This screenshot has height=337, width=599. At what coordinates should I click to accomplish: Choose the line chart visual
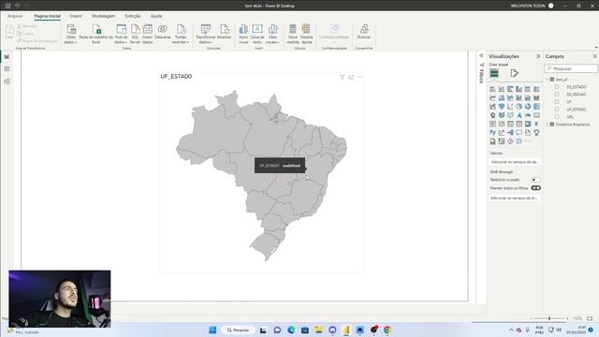point(493,97)
